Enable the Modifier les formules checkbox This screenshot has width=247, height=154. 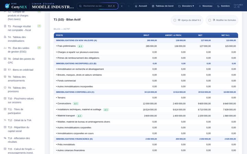coord(210,20)
